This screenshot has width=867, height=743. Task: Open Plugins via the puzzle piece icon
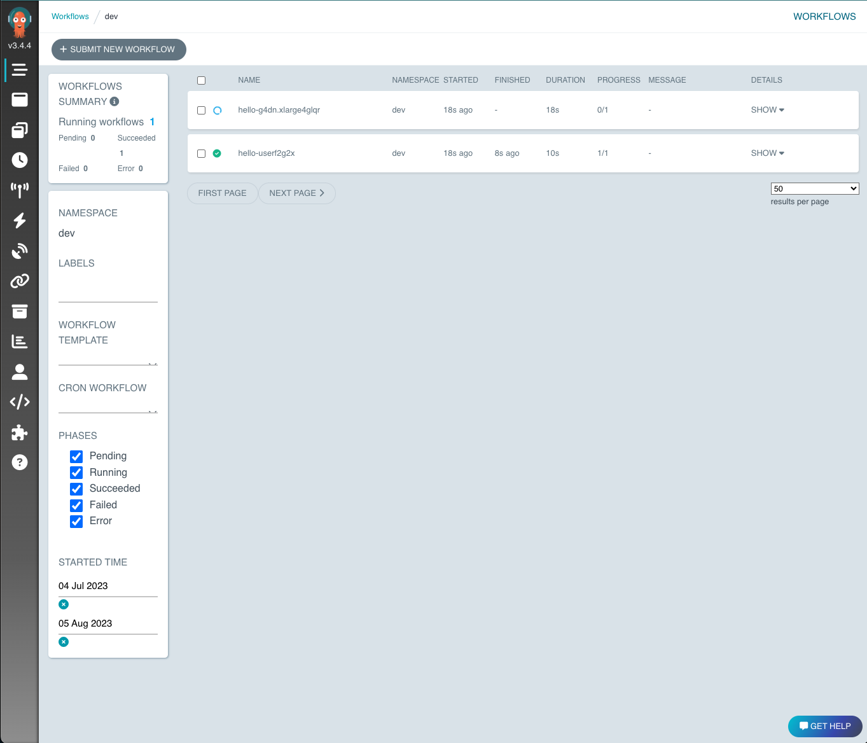(20, 432)
